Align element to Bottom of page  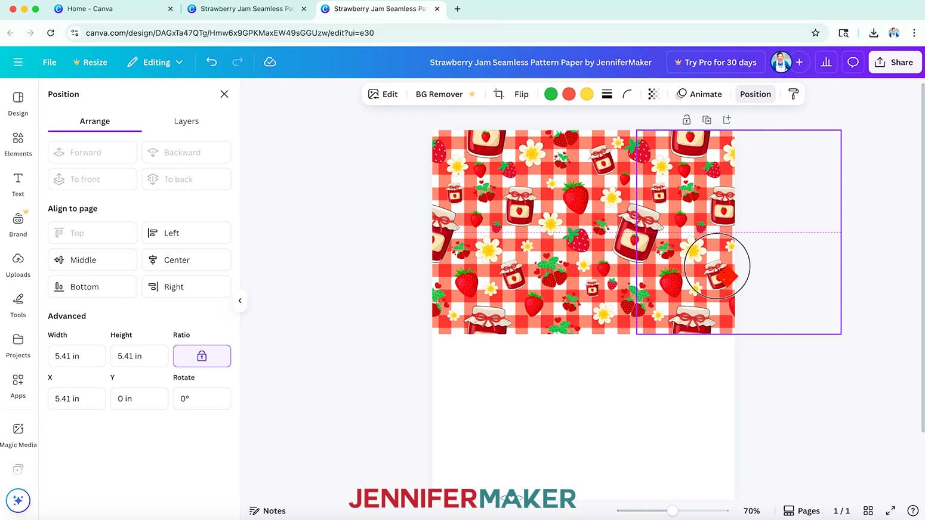click(92, 287)
